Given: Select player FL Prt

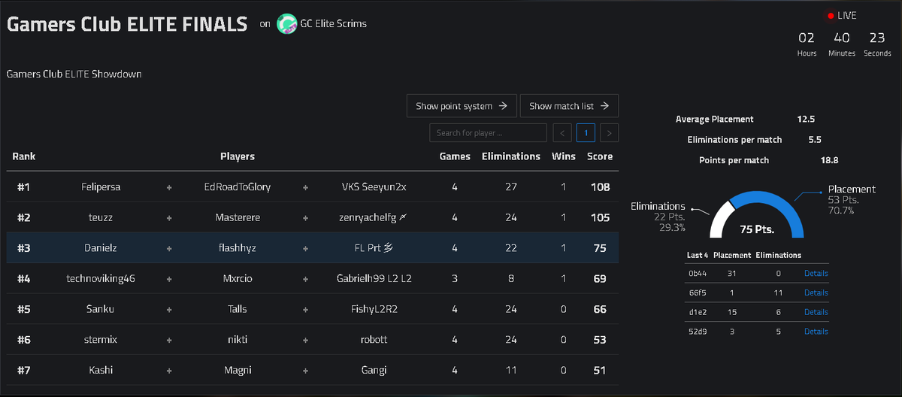Looking at the screenshot, I should [x=374, y=247].
